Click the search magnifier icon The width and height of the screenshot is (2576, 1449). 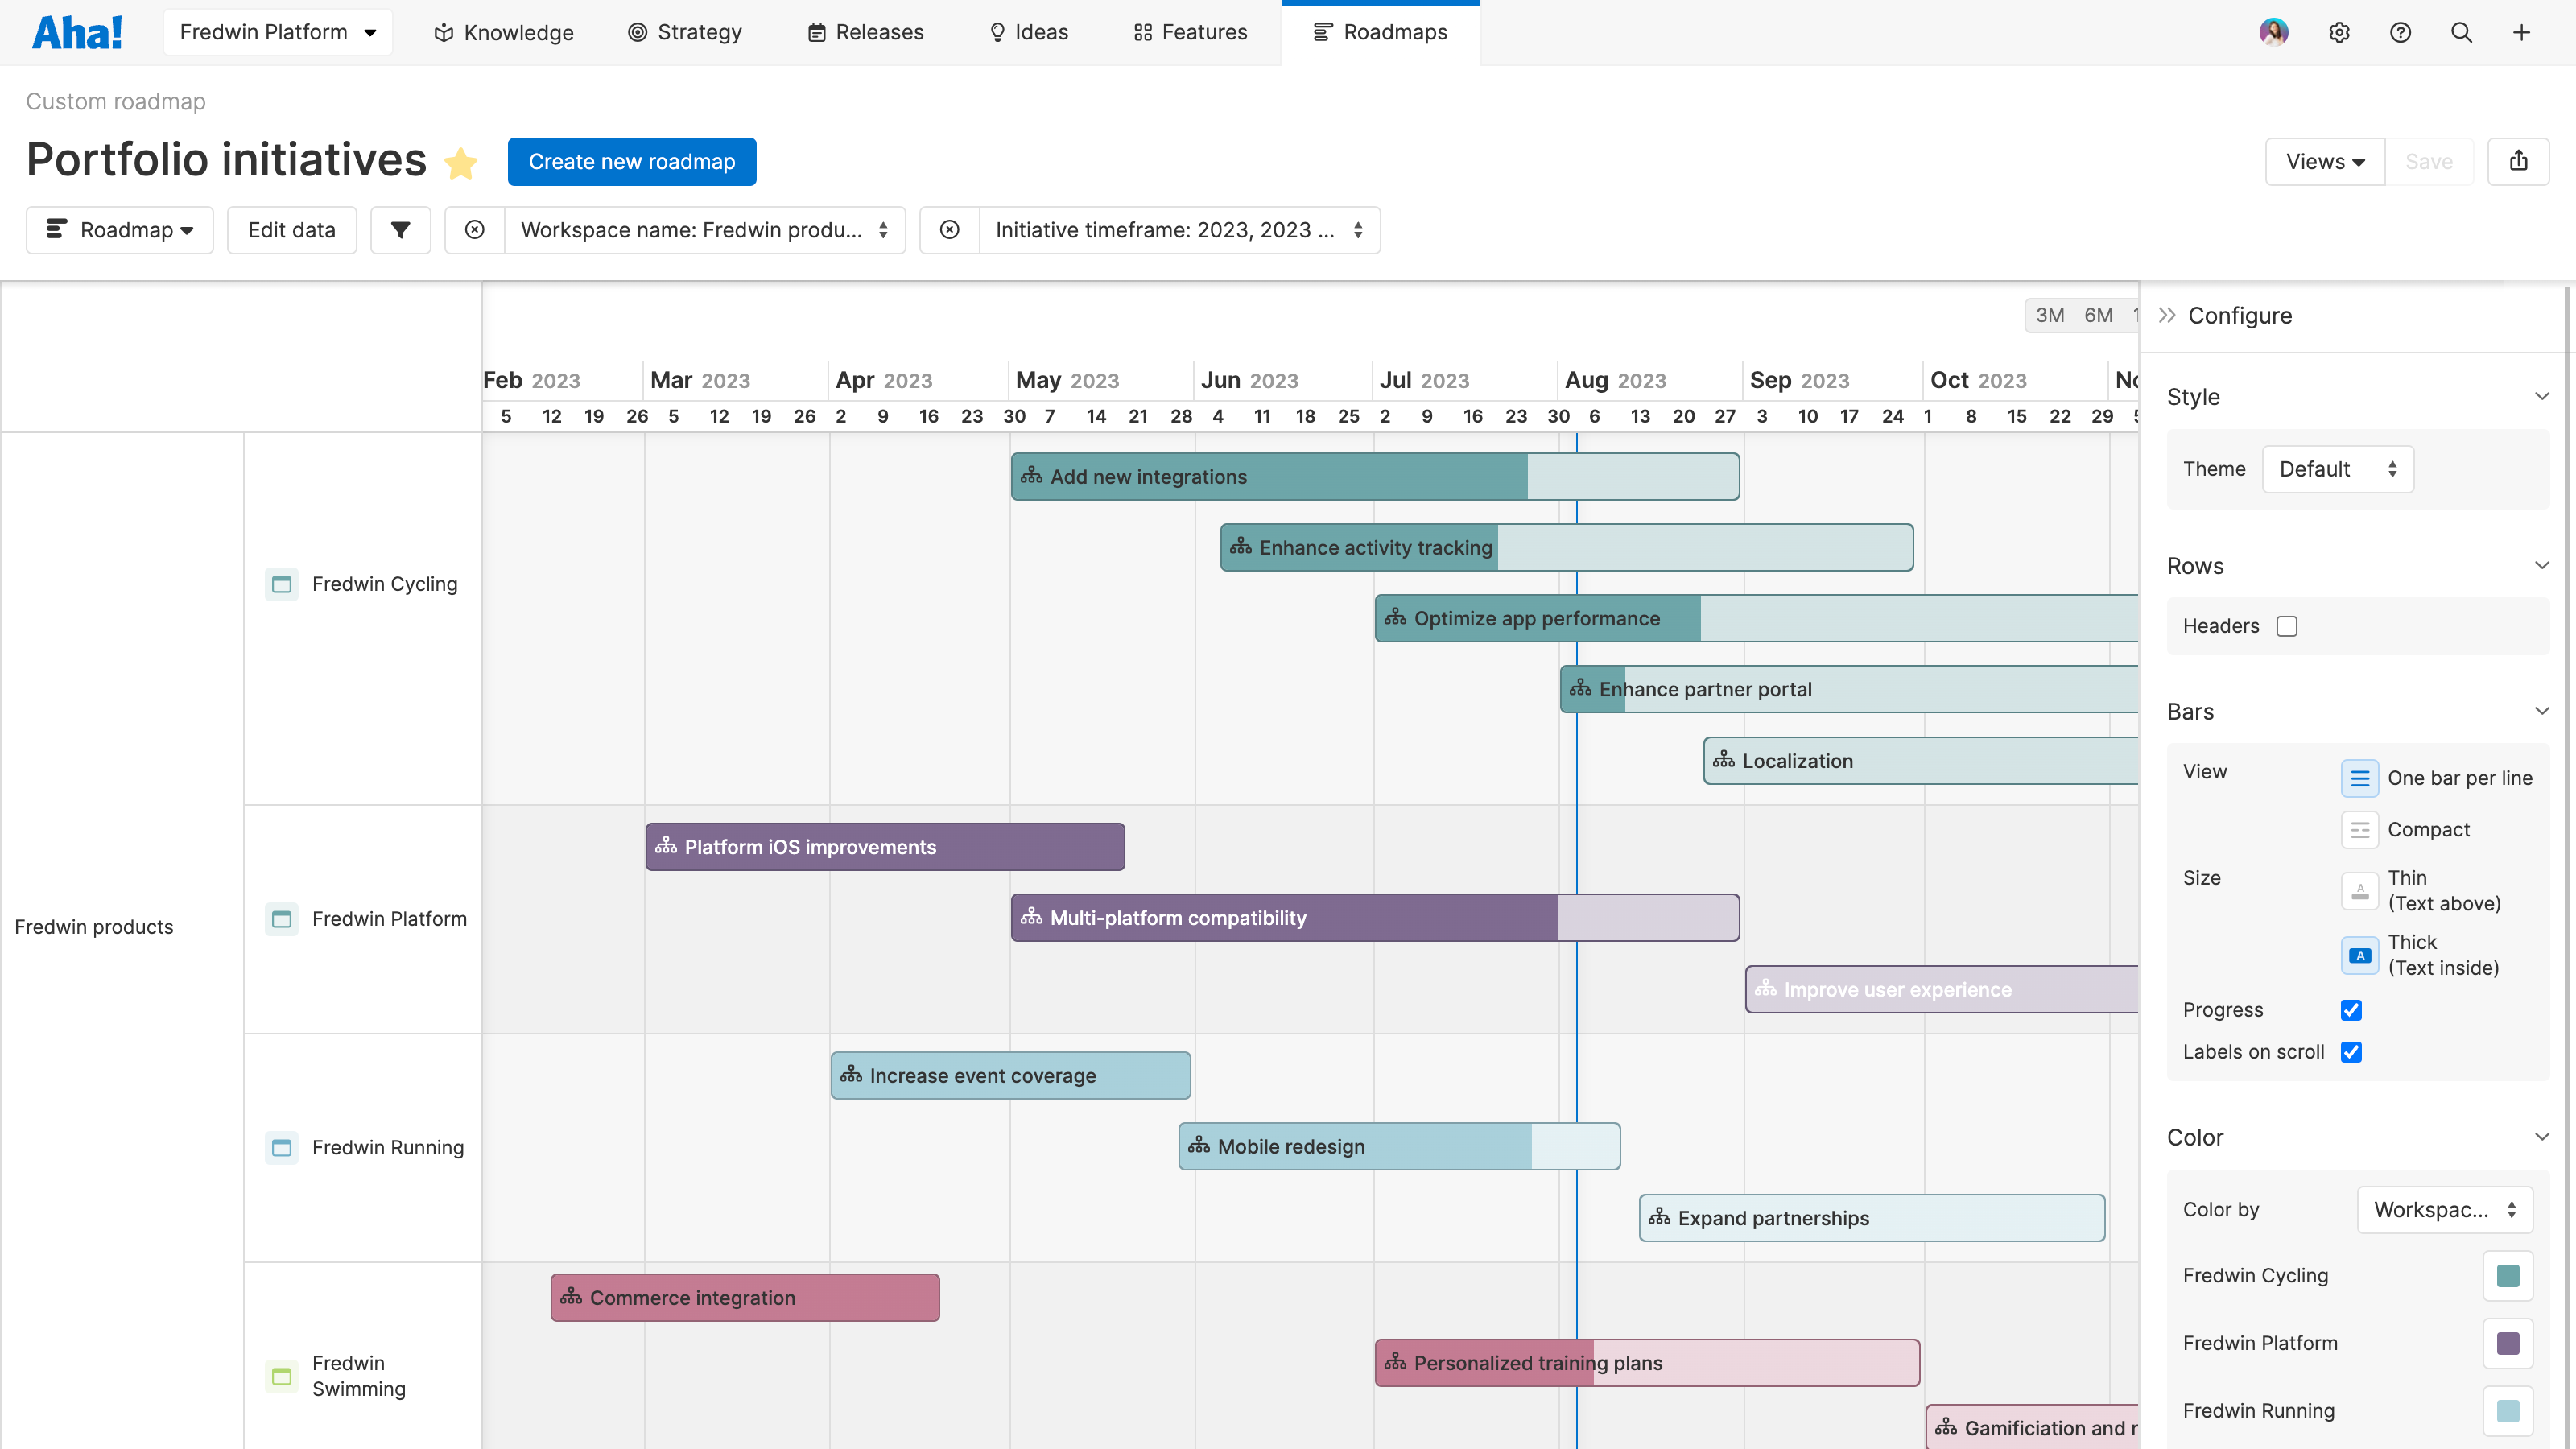pyautogui.click(x=2461, y=32)
